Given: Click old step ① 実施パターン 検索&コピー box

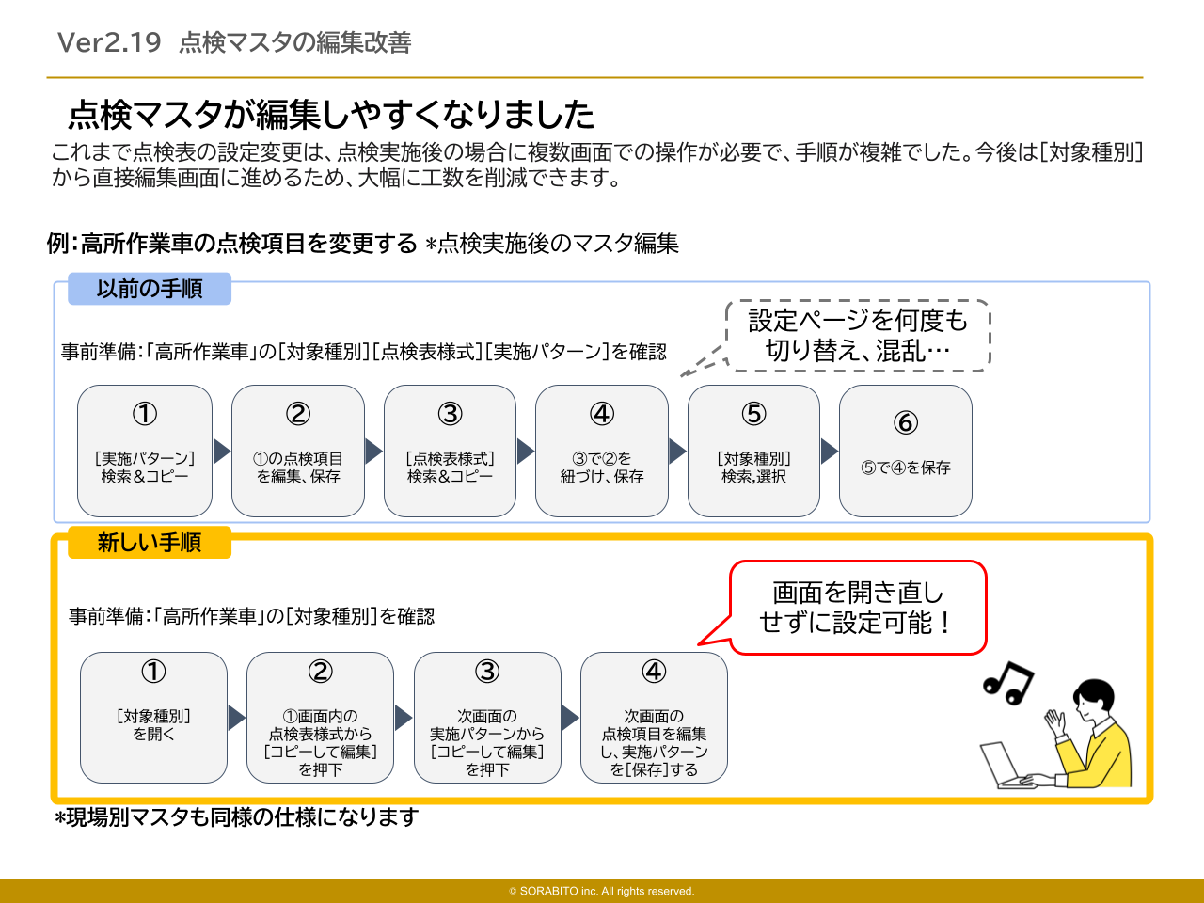Looking at the screenshot, I should tap(145, 451).
